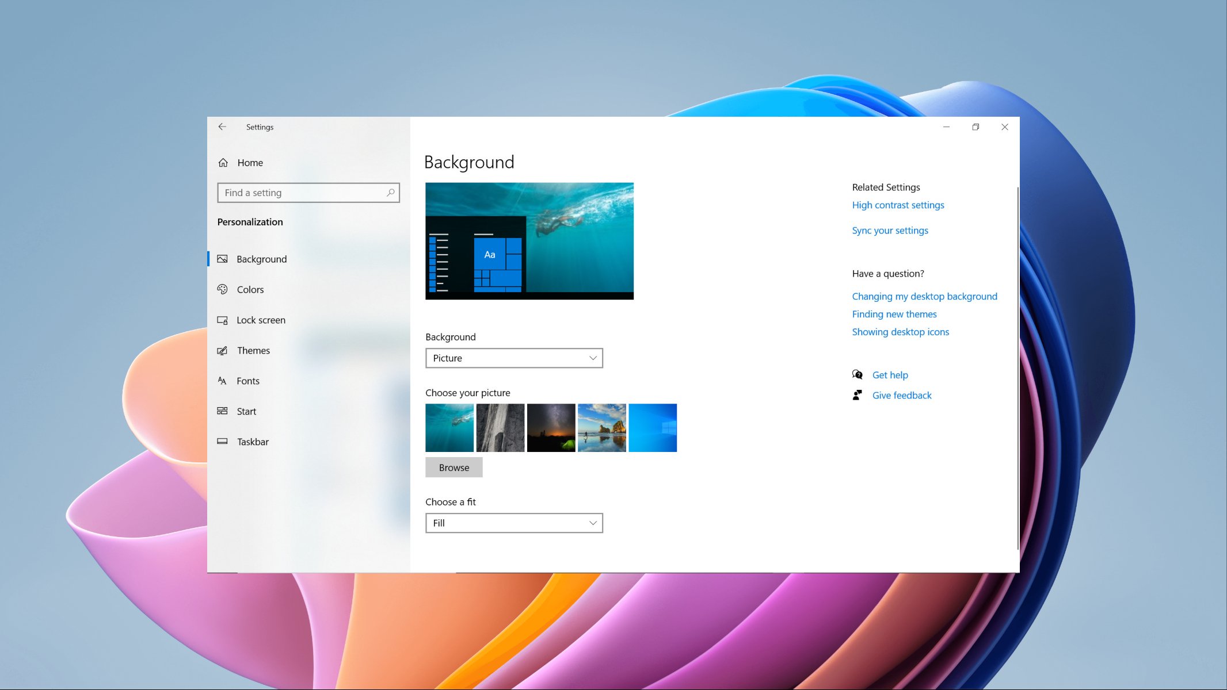Click the back arrow navigation icon
The height and width of the screenshot is (690, 1227).
(x=223, y=126)
